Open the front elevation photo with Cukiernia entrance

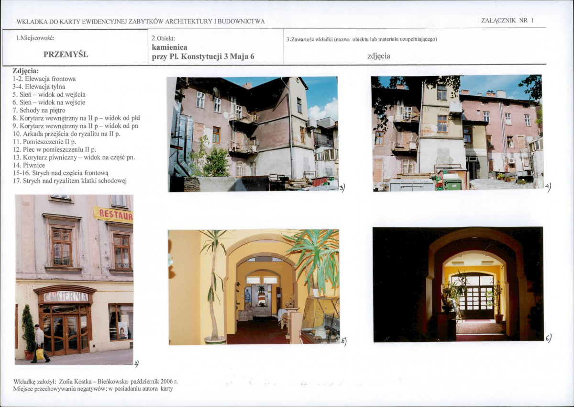pyautogui.click(x=74, y=279)
